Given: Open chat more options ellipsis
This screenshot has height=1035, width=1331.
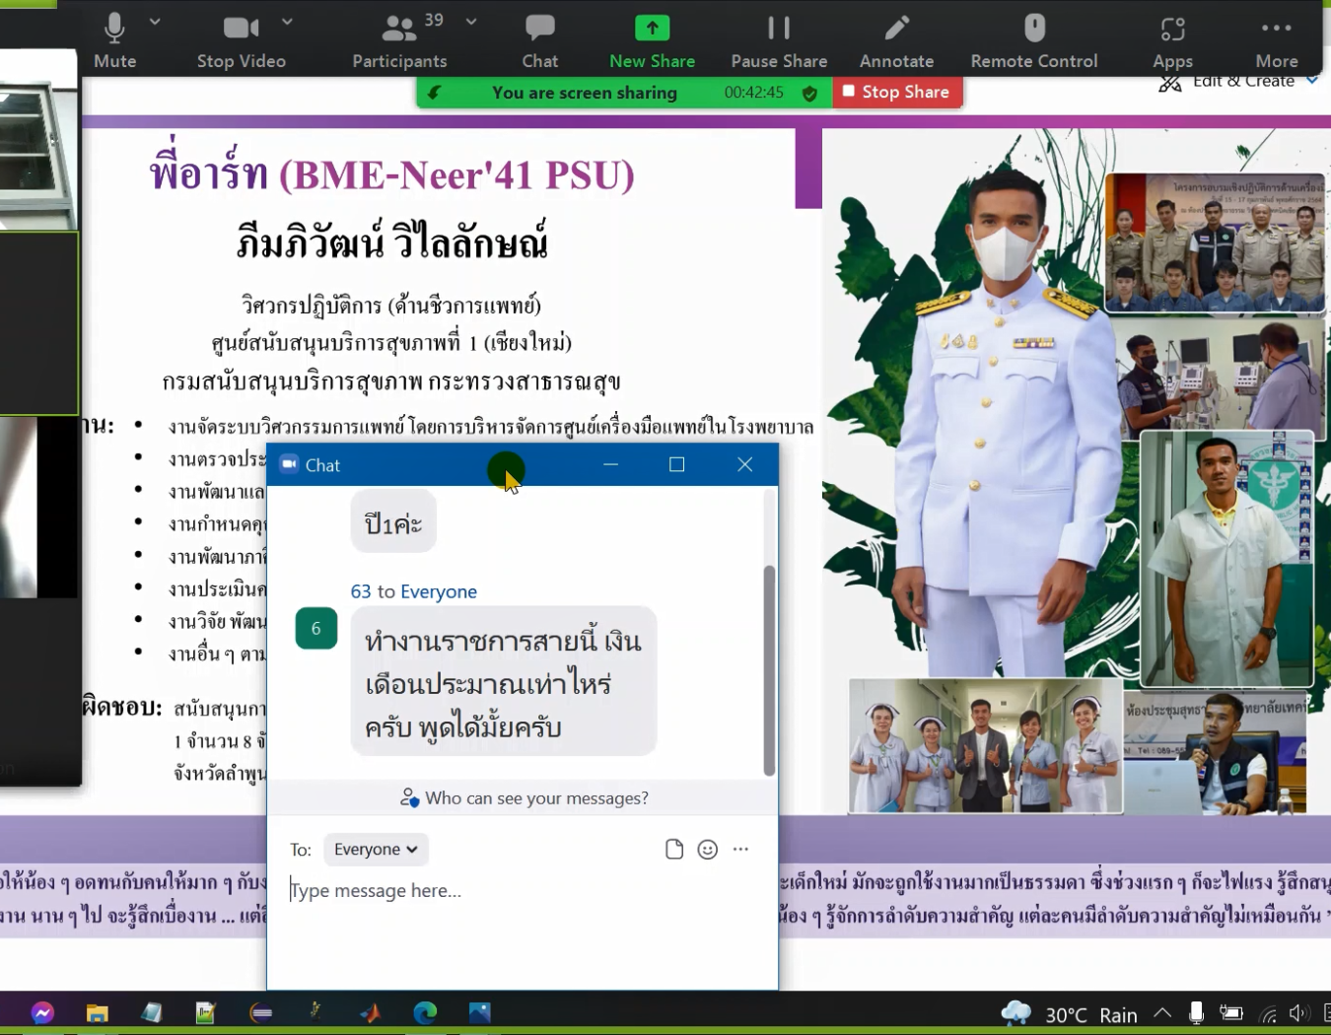Looking at the screenshot, I should tap(740, 850).
